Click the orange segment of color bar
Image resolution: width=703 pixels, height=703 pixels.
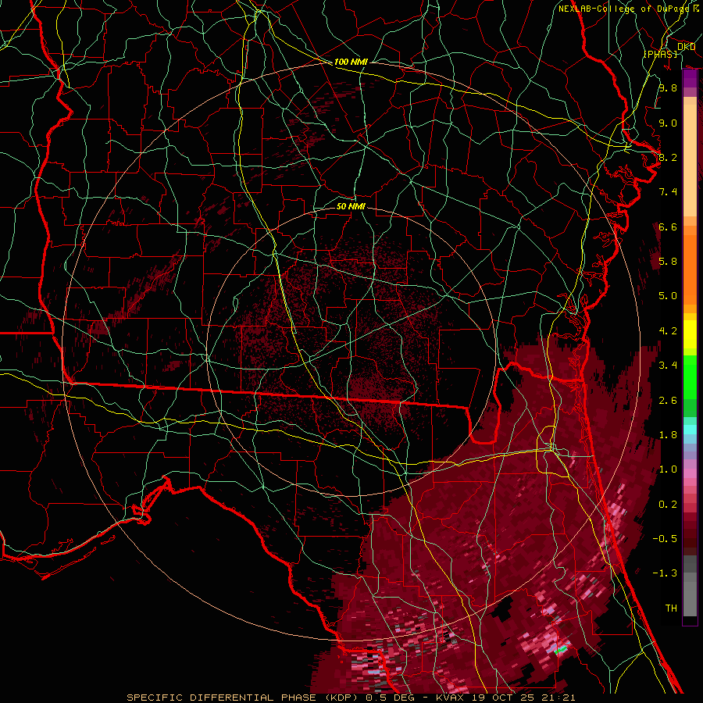(x=690, y=270)
